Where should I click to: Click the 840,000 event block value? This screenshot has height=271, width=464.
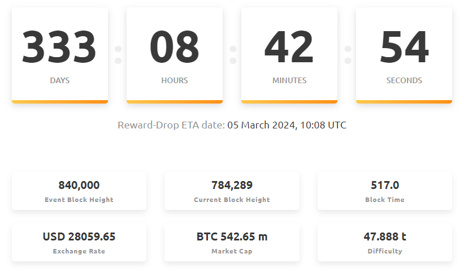coord(79,185)
